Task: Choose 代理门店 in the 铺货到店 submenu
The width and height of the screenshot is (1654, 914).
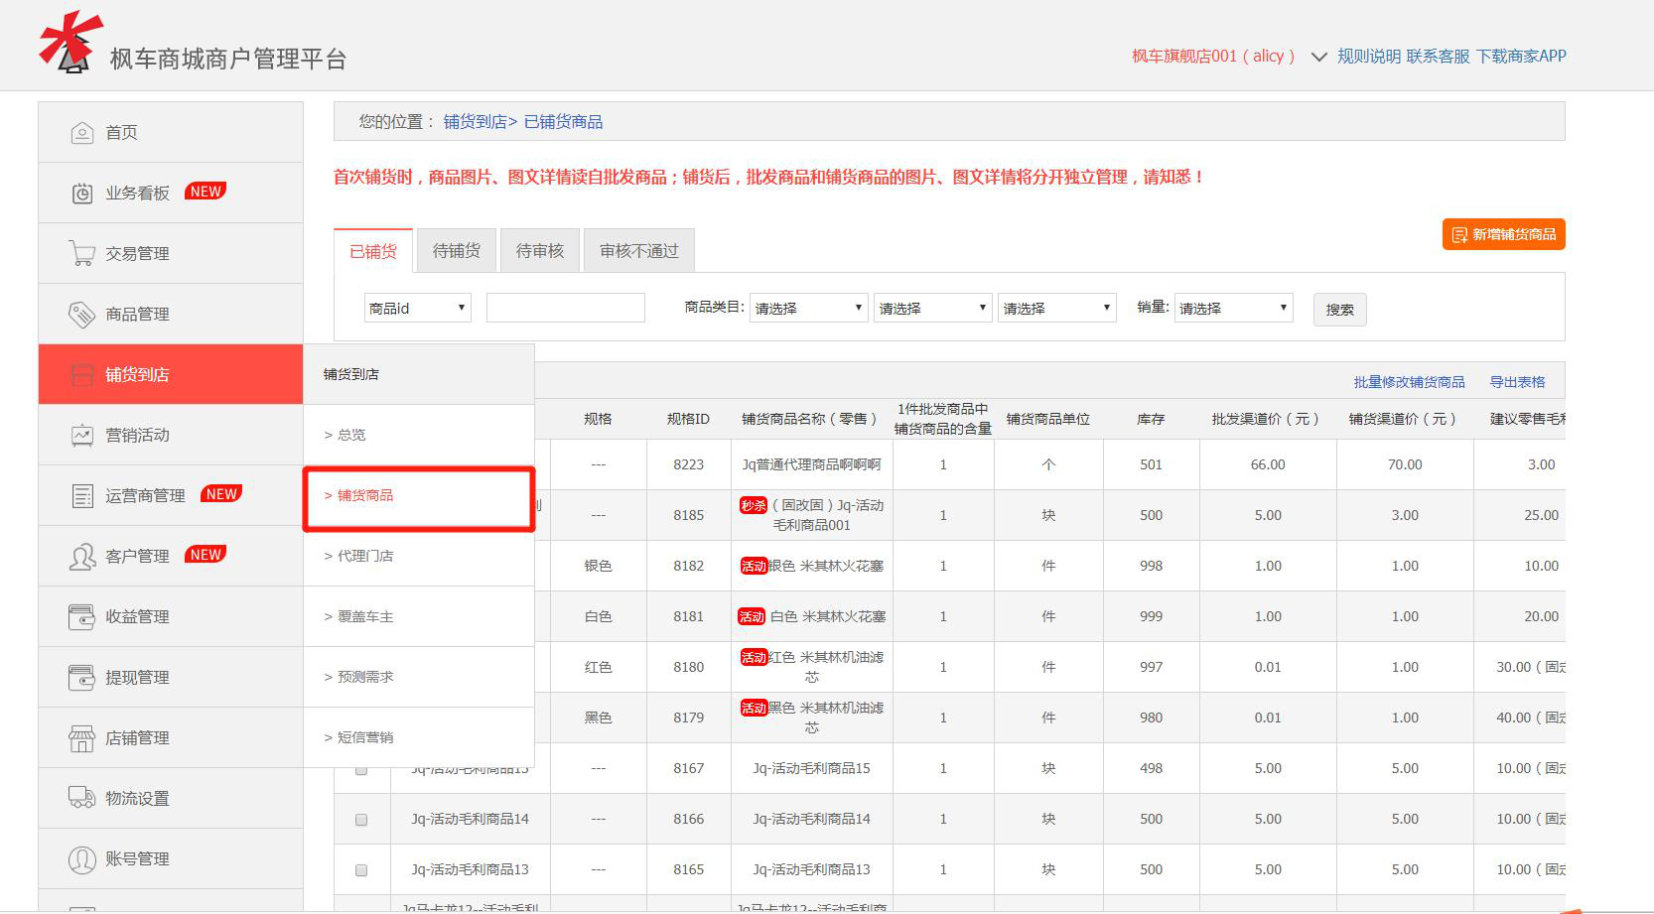Action: [365, 556]
